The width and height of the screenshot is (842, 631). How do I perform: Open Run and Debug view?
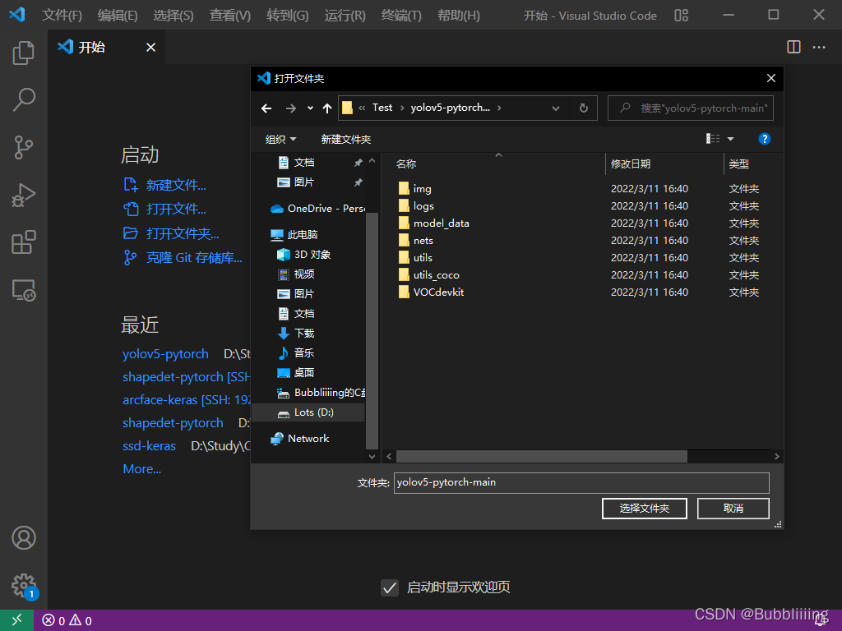tap(23, 195)
